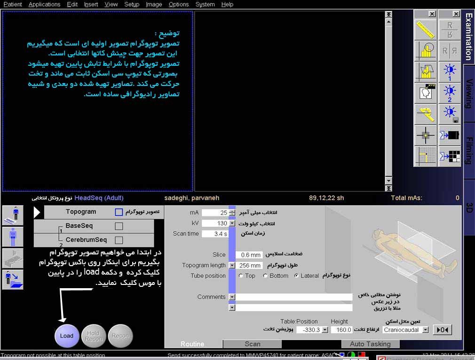Click the red status bar icon

coord(361,355)
